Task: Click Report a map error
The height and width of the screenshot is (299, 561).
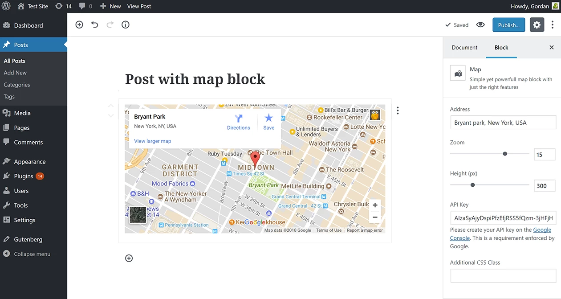Action: point(365,230)
